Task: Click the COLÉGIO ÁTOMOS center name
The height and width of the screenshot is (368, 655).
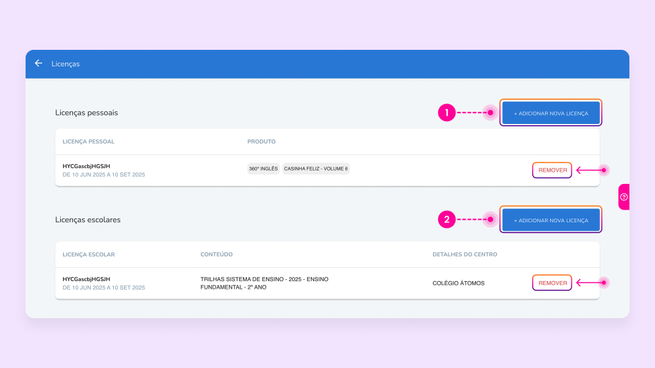Action: [x=459, y=283]
